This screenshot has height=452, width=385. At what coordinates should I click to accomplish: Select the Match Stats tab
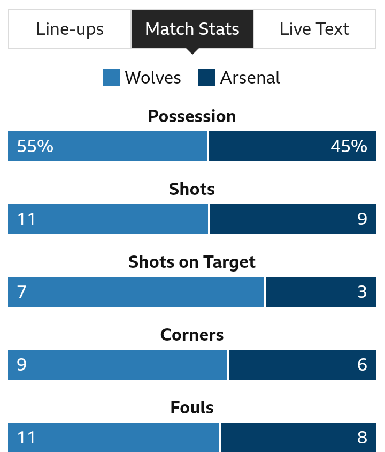(192, 29)
